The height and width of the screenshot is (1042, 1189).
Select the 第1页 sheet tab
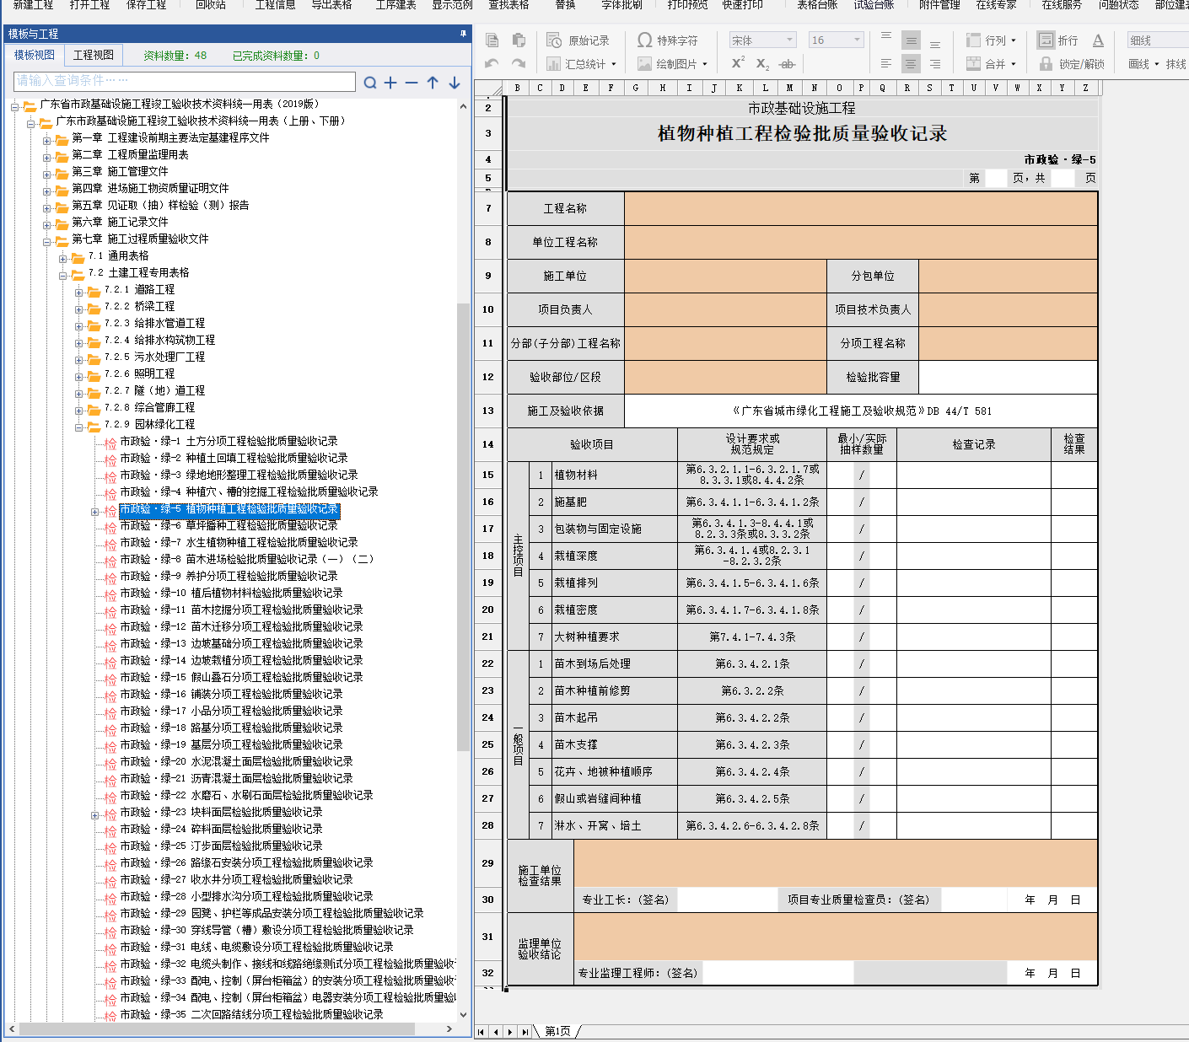(557, 1031)
